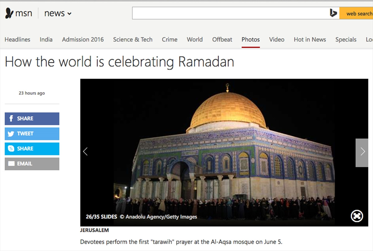373x251 pixels.
Task: Go to the previous slide arrow
Action: click(85, 151)
